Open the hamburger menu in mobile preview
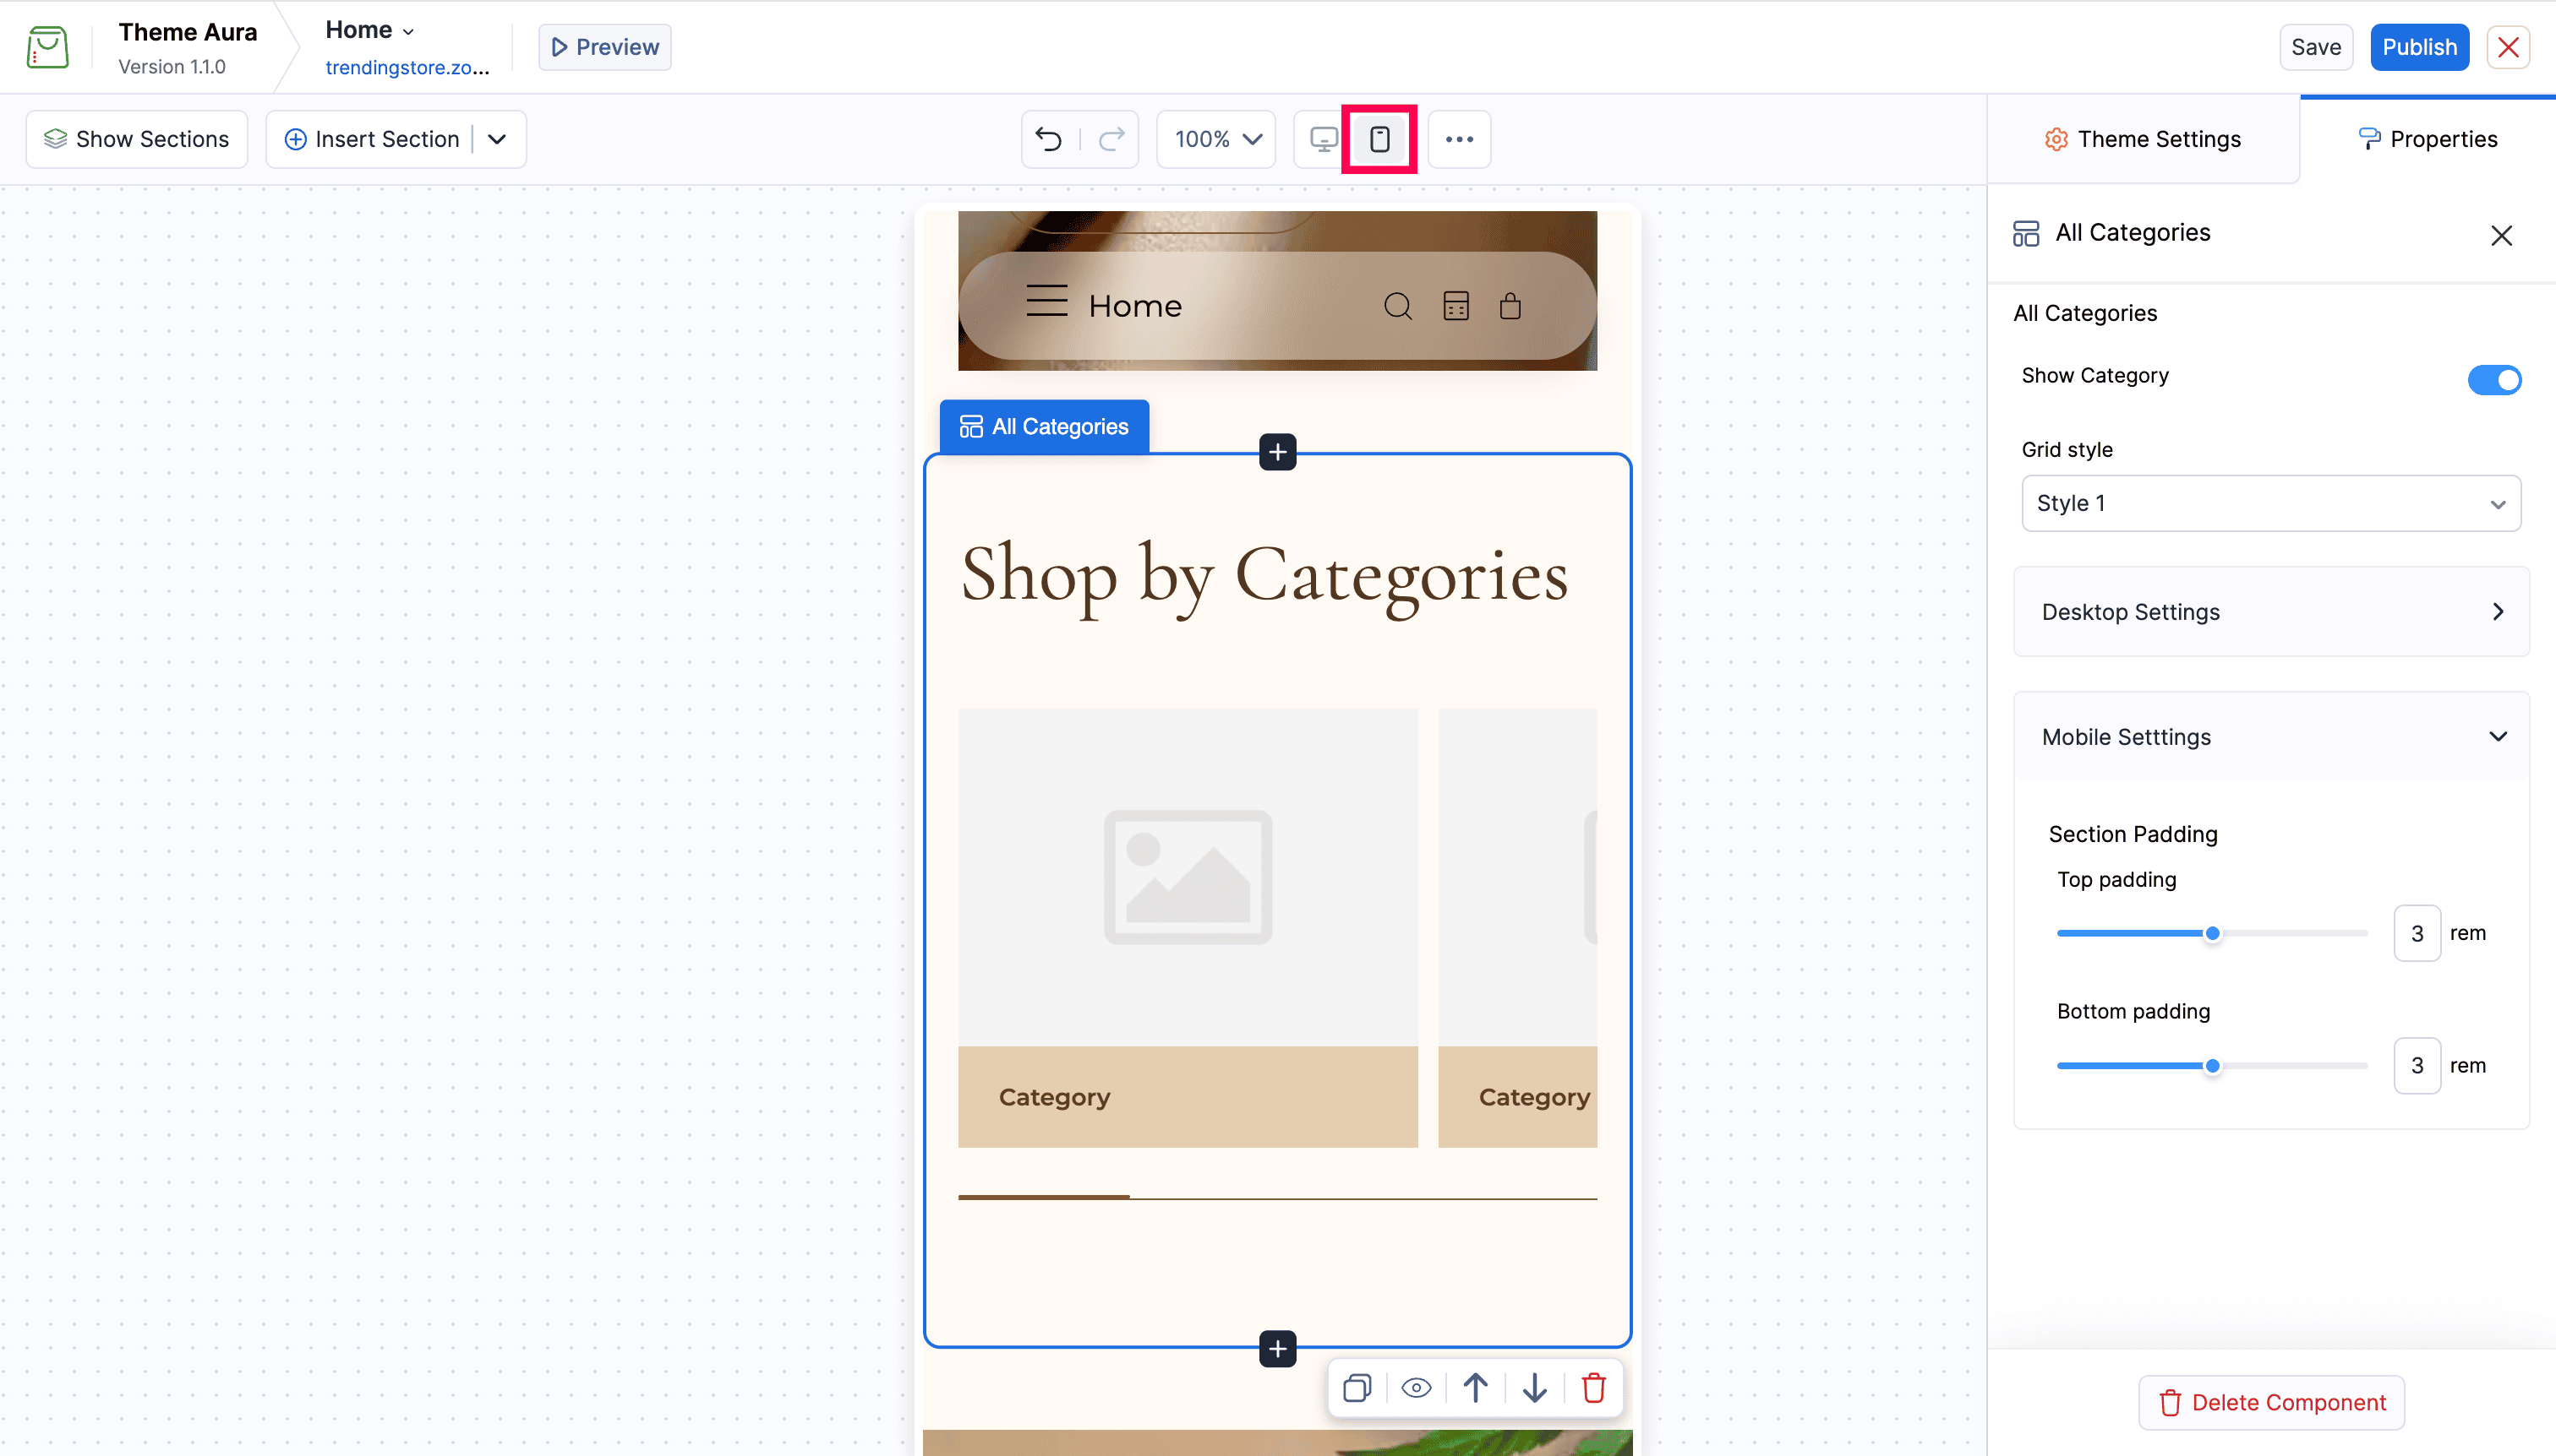2556x1456 pixels. pyautogui.click(x=1046, y=301)
